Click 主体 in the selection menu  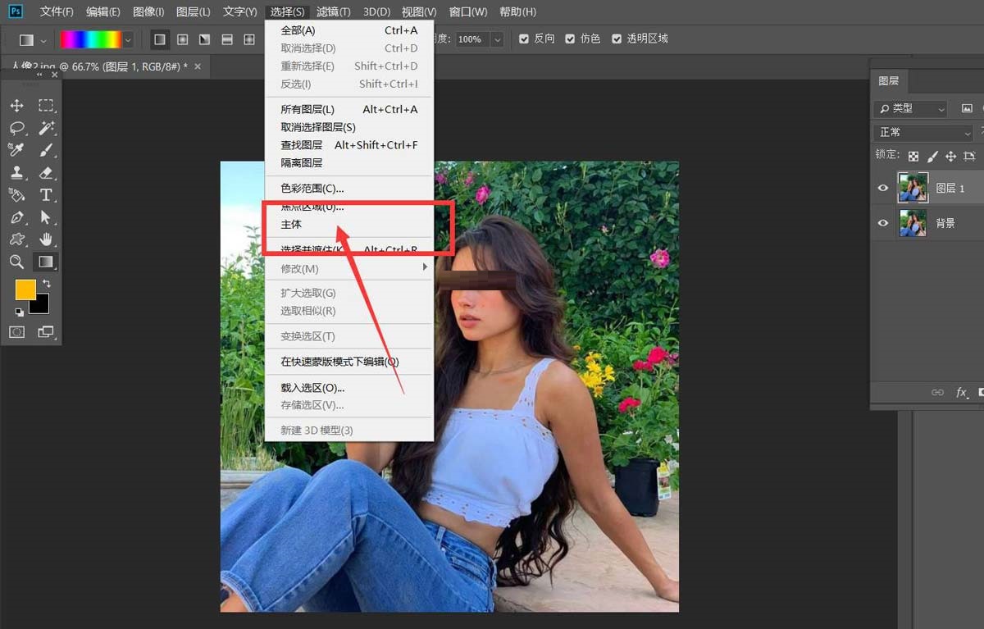[291, 224]
